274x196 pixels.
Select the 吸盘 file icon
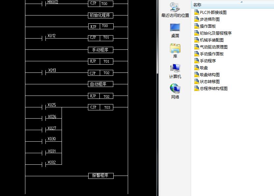tap(197, 68)
